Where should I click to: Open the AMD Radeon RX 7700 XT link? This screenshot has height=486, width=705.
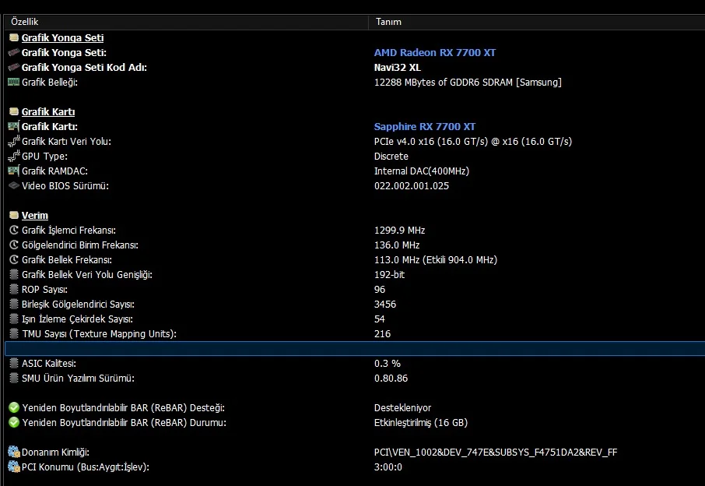pos(435,53)
